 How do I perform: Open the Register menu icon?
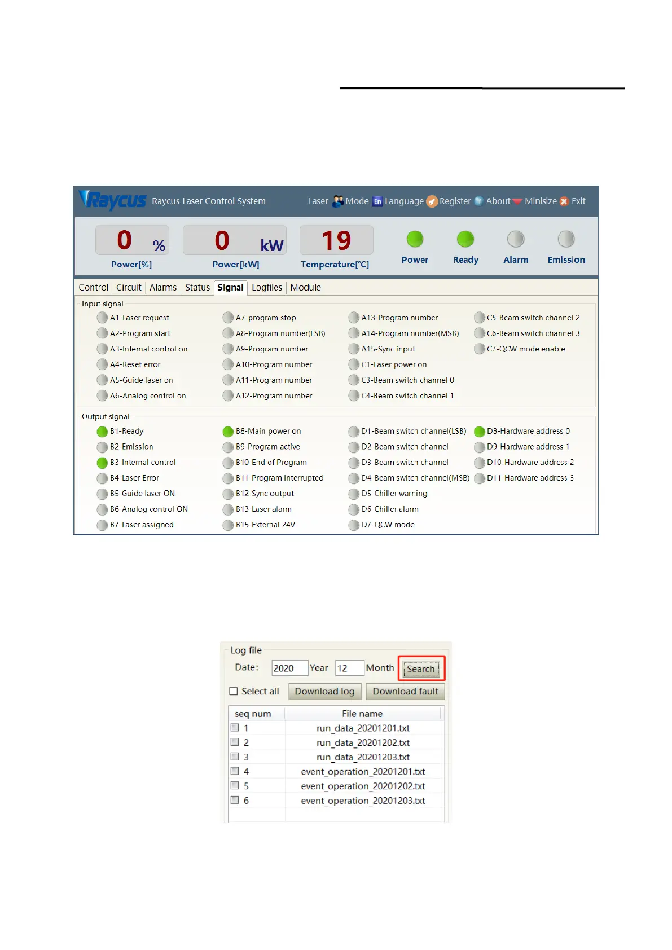[x=432, y=201]
